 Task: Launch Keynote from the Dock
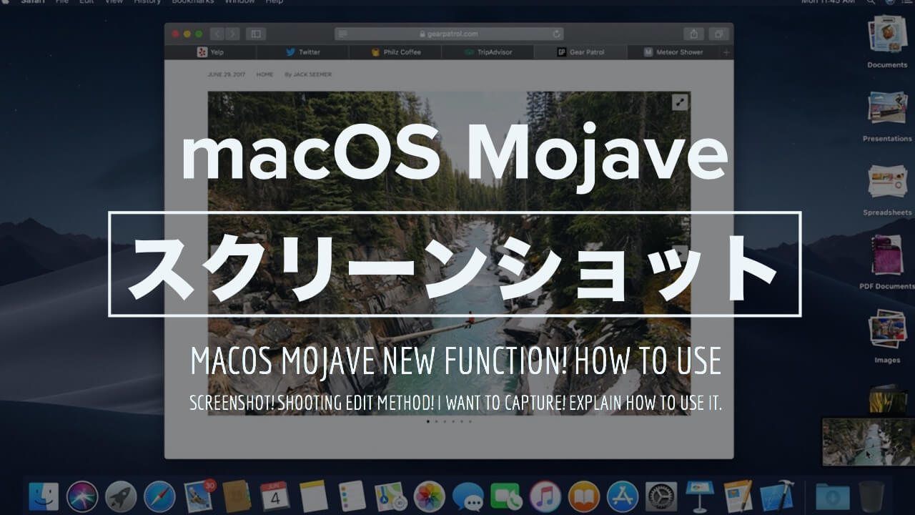point(700,496)
